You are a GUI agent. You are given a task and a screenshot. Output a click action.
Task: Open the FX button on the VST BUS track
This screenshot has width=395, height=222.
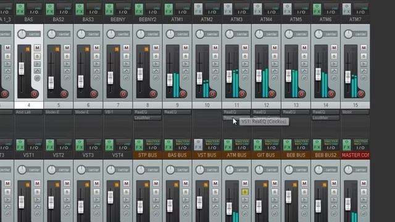click(199, 145)
